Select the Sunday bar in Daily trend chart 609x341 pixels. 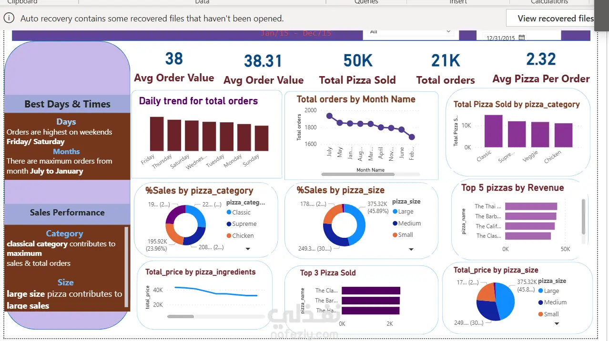click(x=262, y=138)
